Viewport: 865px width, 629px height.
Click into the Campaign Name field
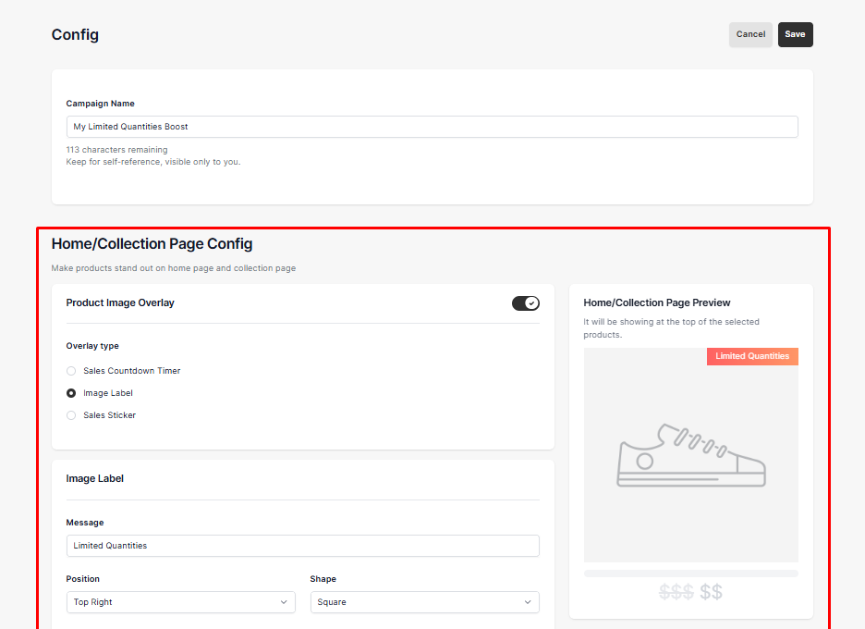(x=432, y=127)
